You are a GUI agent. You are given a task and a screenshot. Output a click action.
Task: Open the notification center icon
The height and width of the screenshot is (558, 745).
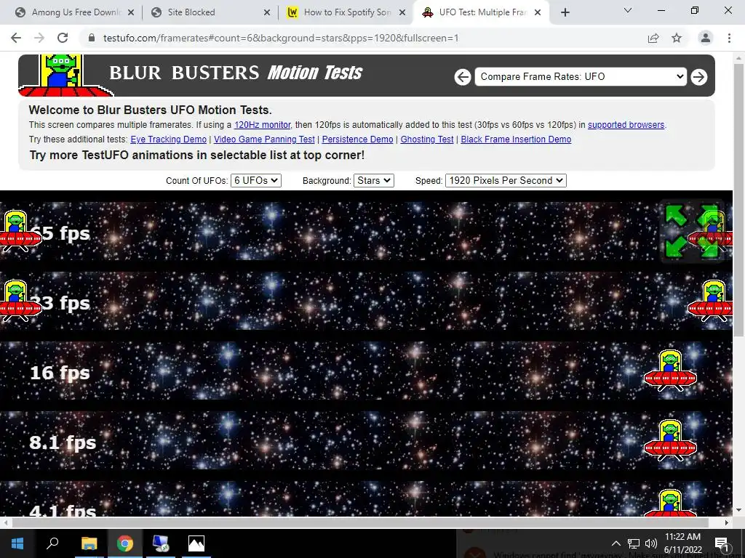click(722, 543)
